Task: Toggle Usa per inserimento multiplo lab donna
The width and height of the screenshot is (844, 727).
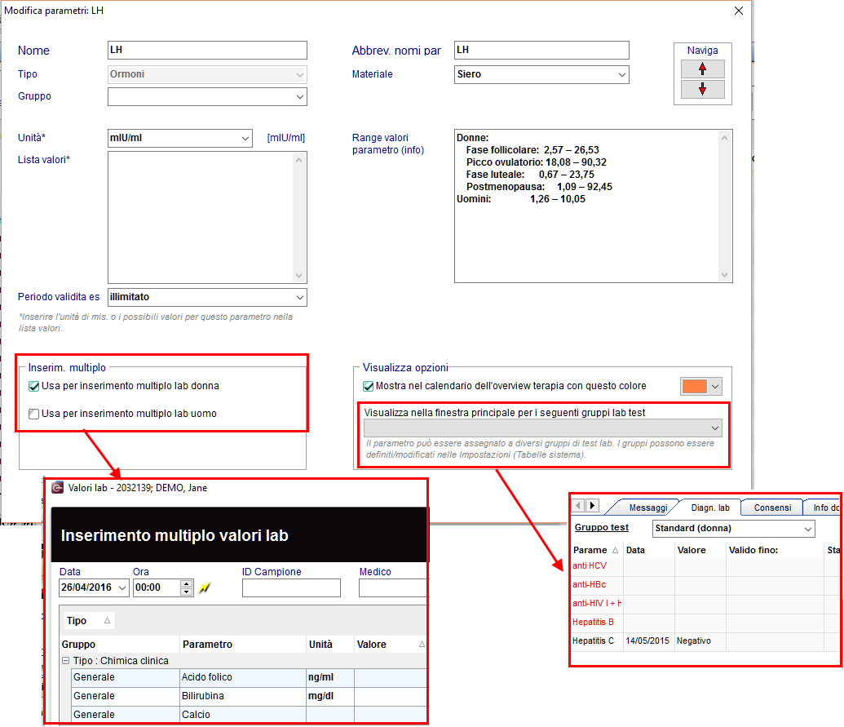Action: point(34,386)
